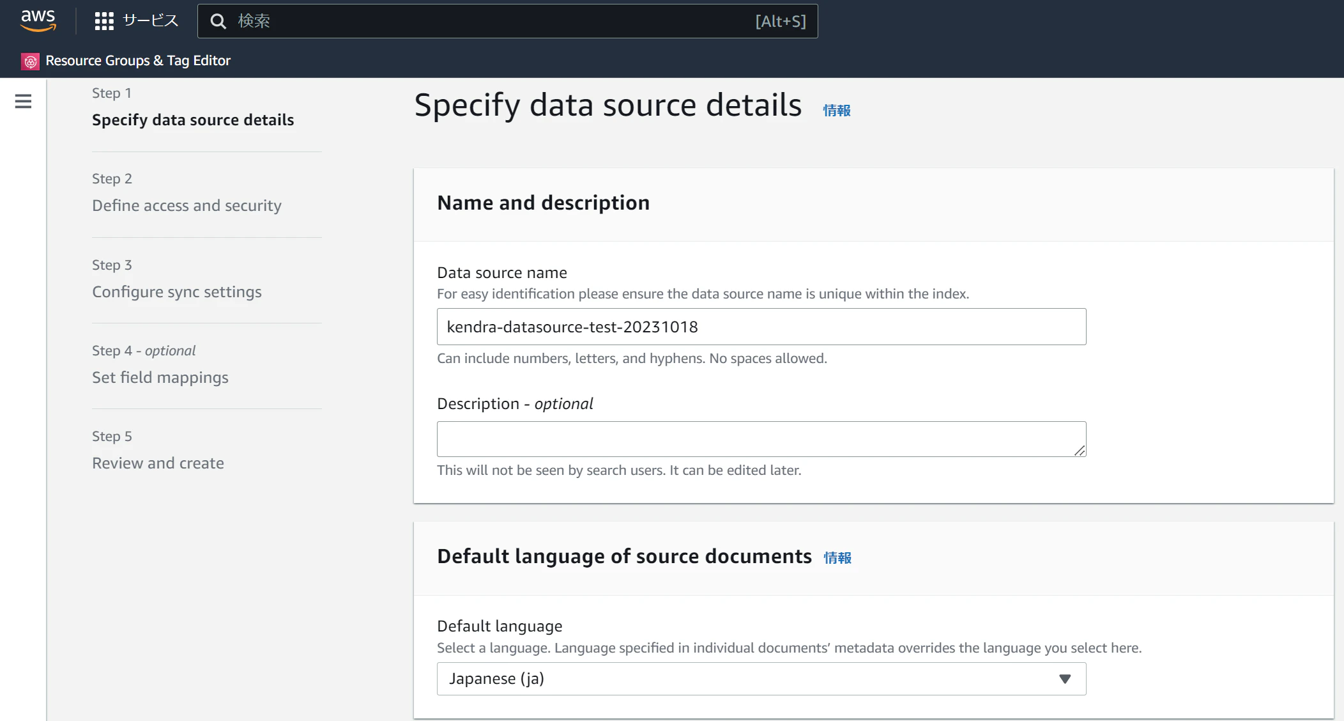Screen dimensions: 1344x721
Task: Click the 情報 link beside the page title
Action: pyautogui.click(x=837, y=111)
